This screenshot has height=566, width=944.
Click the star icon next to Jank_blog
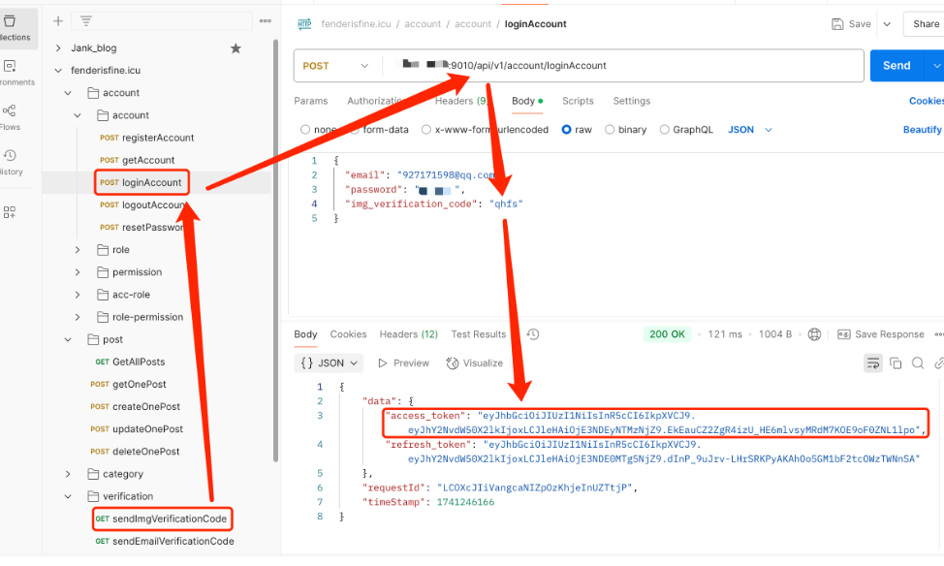point(236,48)
